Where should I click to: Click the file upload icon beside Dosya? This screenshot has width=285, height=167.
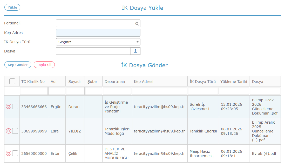click(135, 51)
